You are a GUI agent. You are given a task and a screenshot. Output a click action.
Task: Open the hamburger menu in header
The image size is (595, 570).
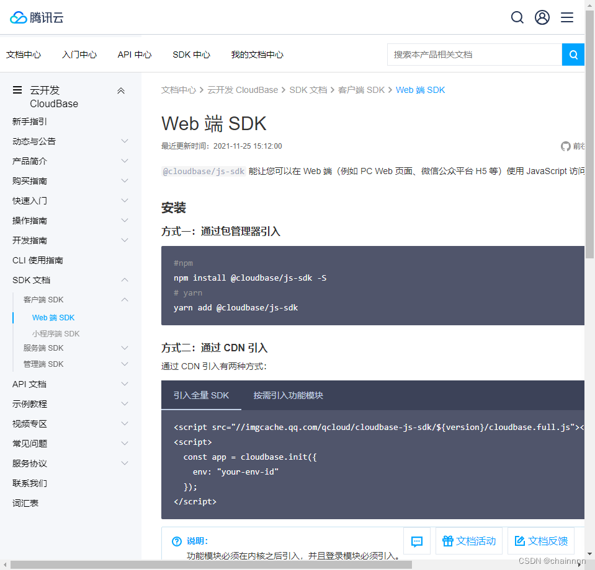pos(567,17)
